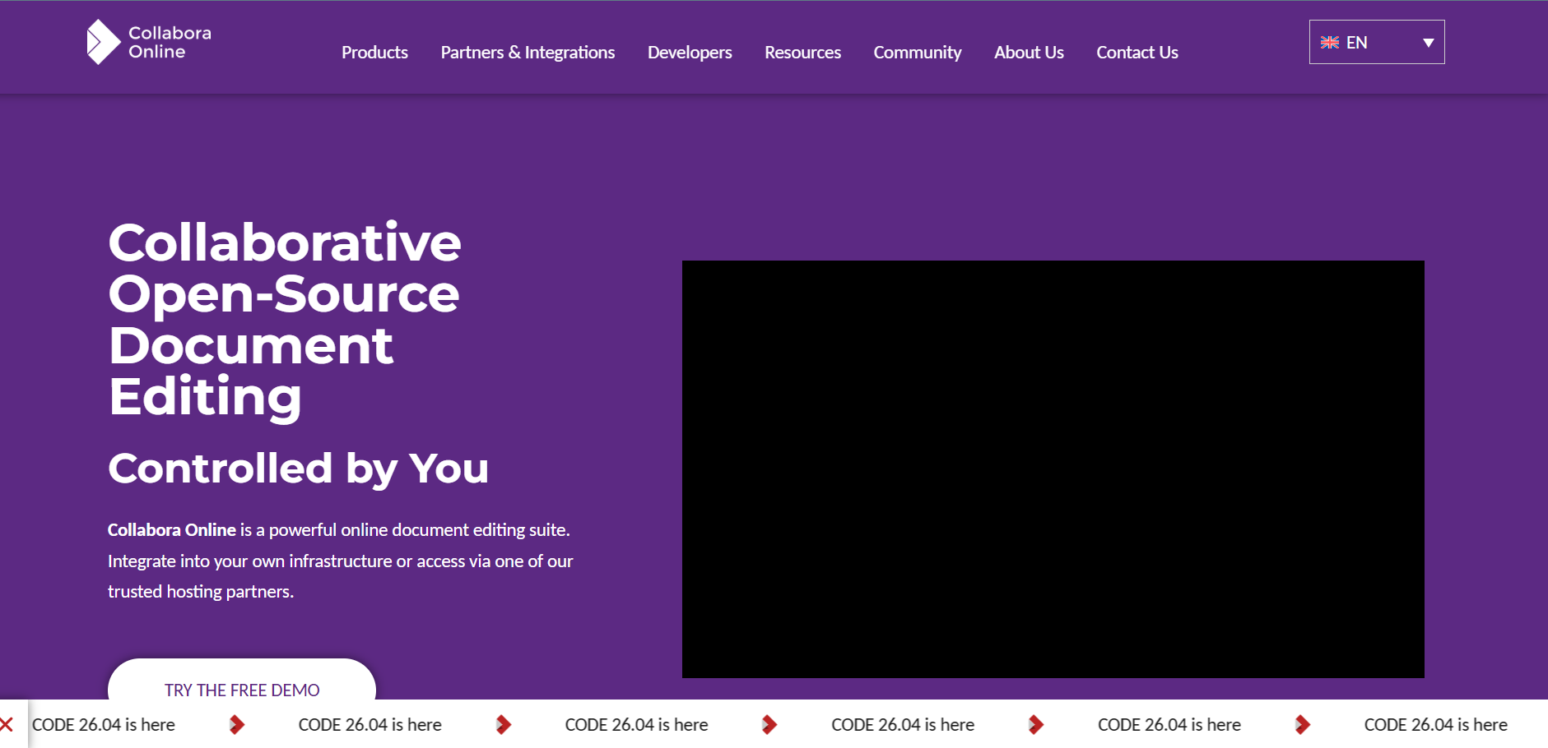Screen dimensions: 1548x748
Task: Go to the Contact Us page
Action: click(1137, 53)
